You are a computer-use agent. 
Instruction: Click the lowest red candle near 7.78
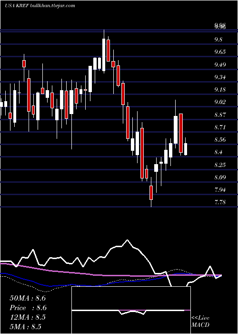pos(151,193)
